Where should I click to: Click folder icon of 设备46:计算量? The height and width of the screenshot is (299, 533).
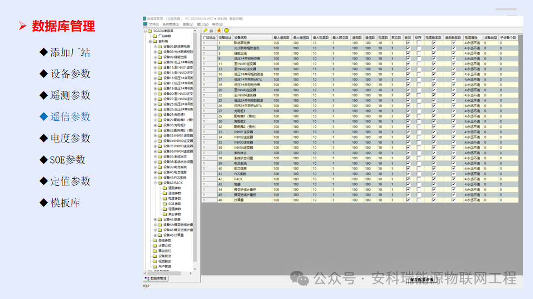(x=160, y=235)
